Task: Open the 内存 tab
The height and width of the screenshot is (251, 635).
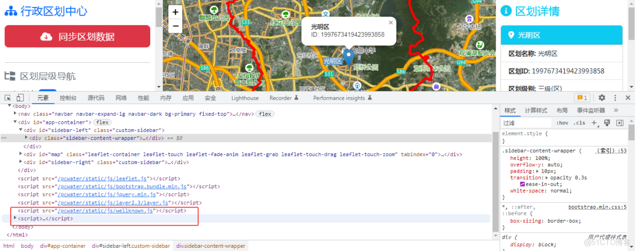Action: click(166, 98)
